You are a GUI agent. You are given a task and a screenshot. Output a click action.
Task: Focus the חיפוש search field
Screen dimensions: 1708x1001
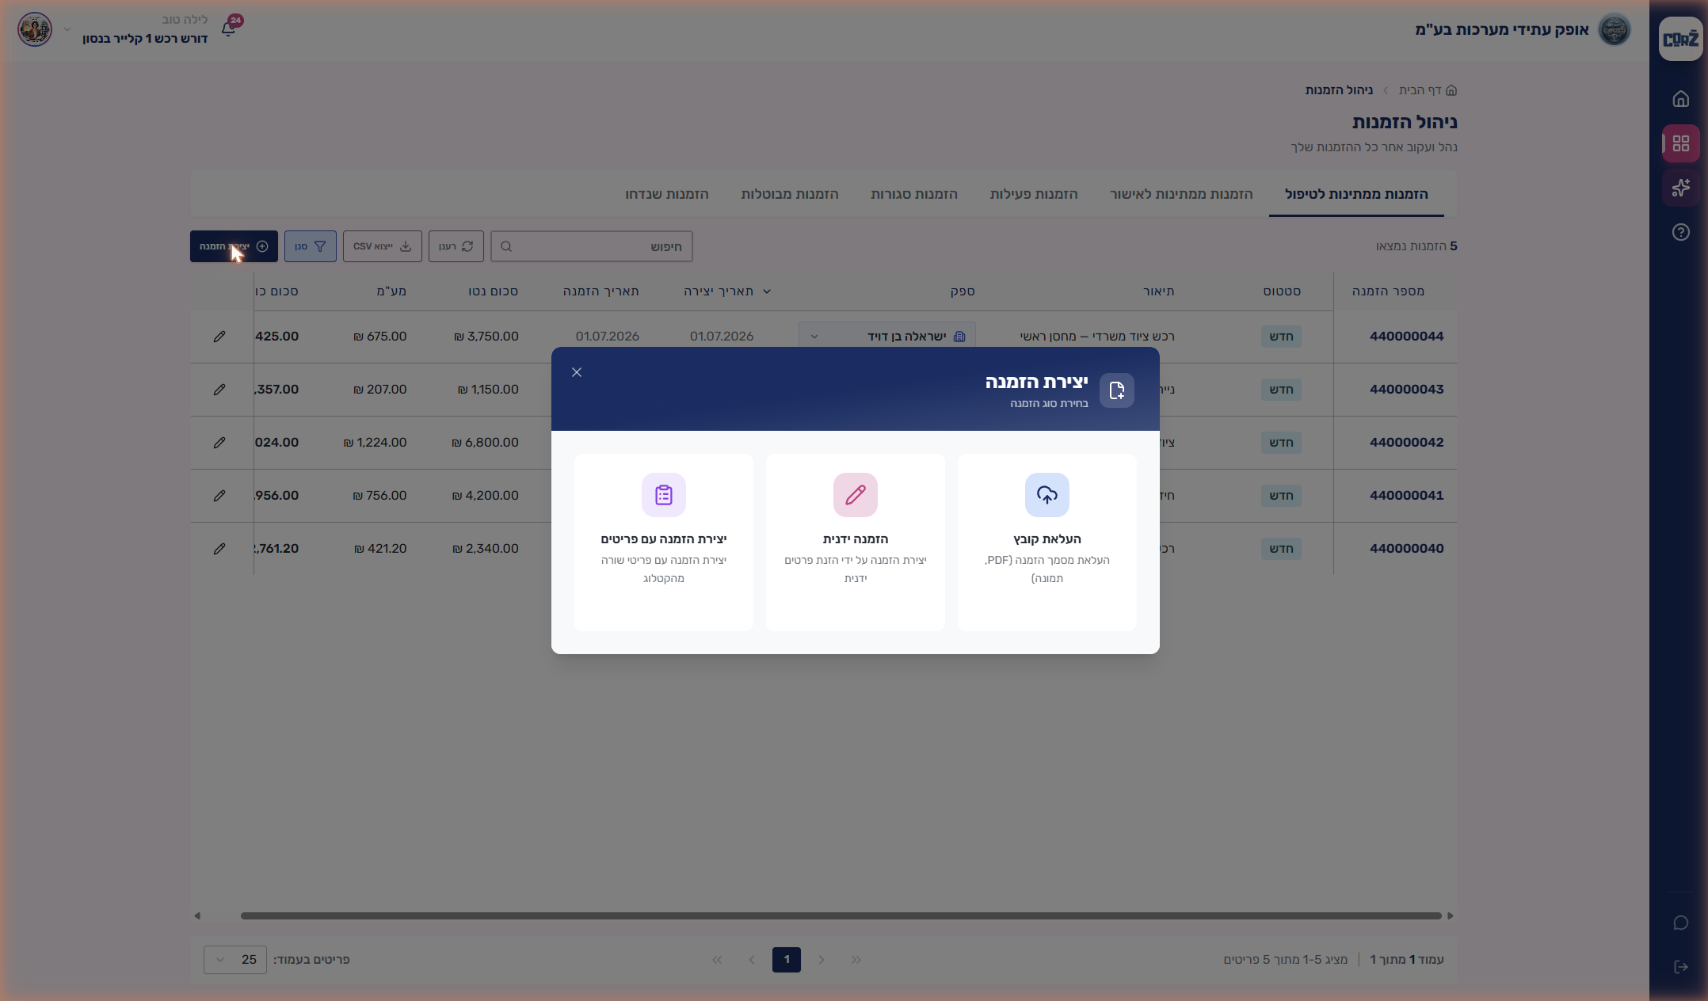pos(591,246)
